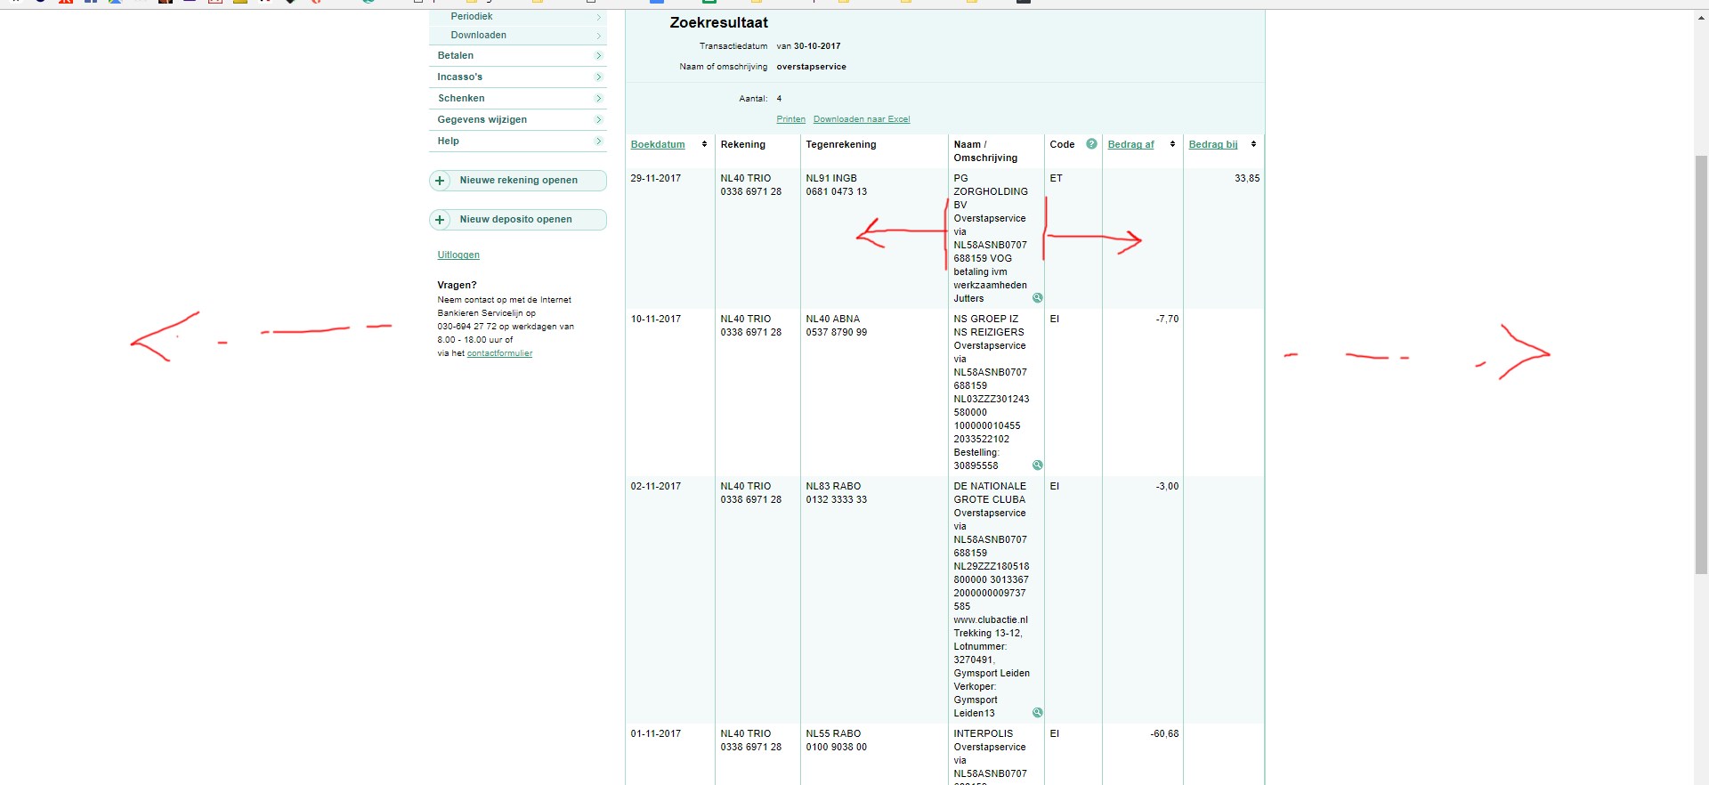Click counter account NL40 ABNA 0537 8790 99

coord(837,326)
